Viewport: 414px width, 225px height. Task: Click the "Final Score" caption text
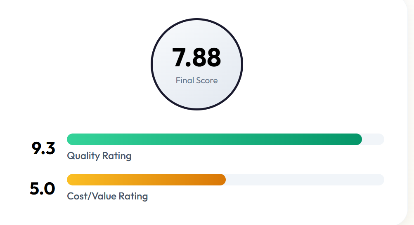pyautogui.click(x=196, y=80)
